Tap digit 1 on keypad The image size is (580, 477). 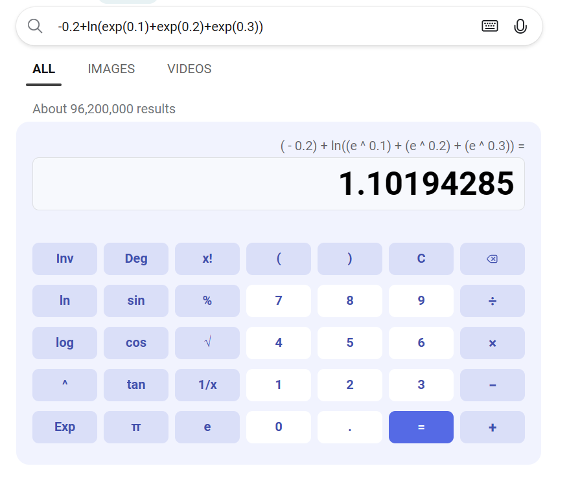click(279, 385)
